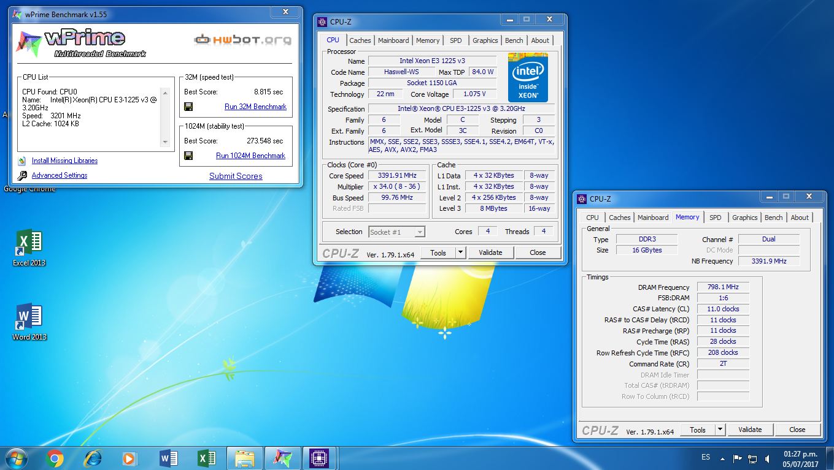Image resolution: width=834 pixels, height=470 pixels.
Task: Select Graphics tab in main CPU-Z window
Action: pyautogui.click(x=485, y=40)
